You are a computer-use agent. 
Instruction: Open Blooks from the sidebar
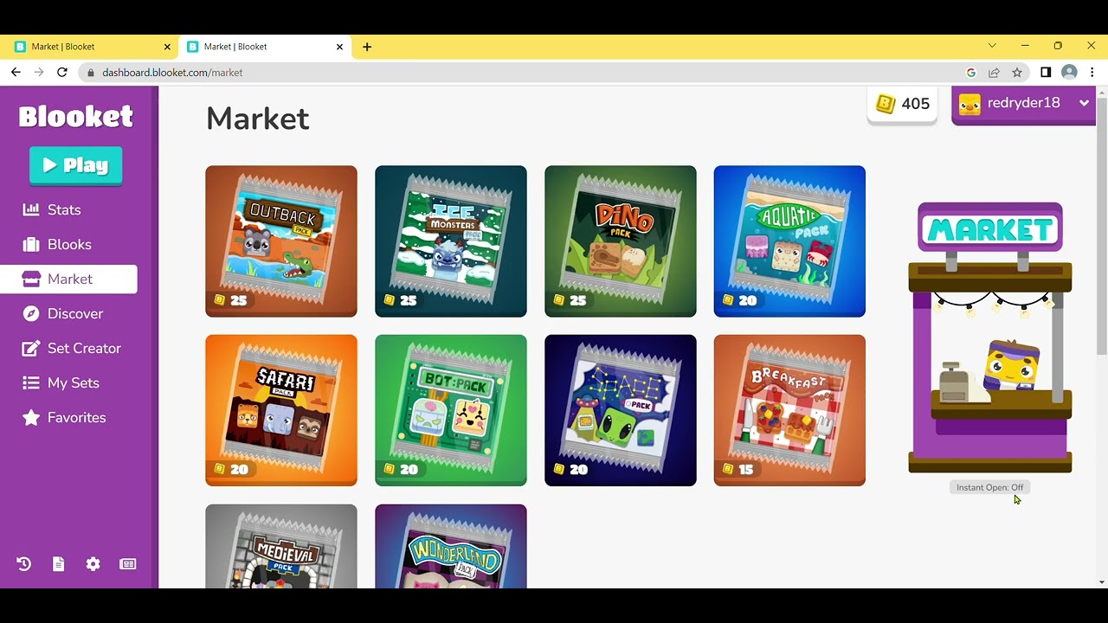68,244
